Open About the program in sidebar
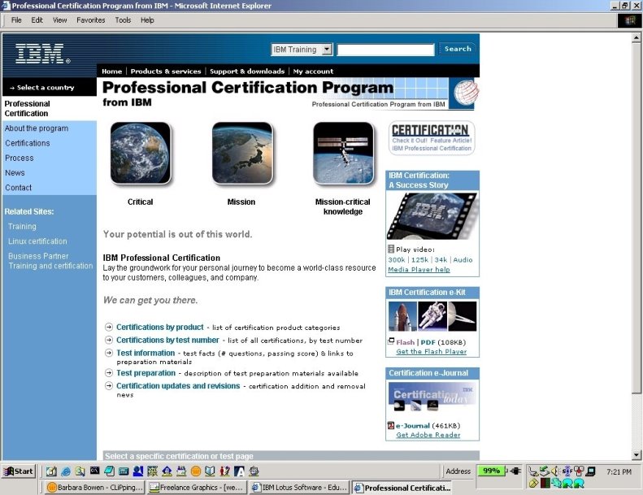The width and height of the screenshot is (643, 495). tap(37, 128)
